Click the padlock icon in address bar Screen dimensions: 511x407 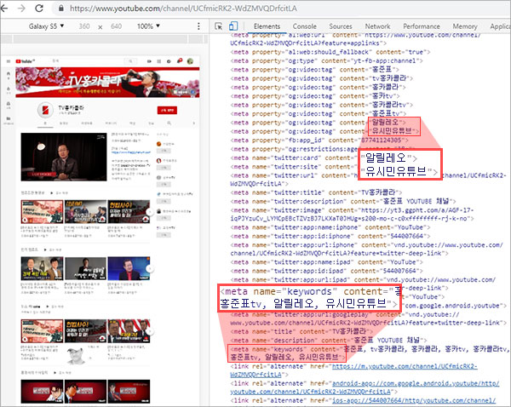coord(61,9)
